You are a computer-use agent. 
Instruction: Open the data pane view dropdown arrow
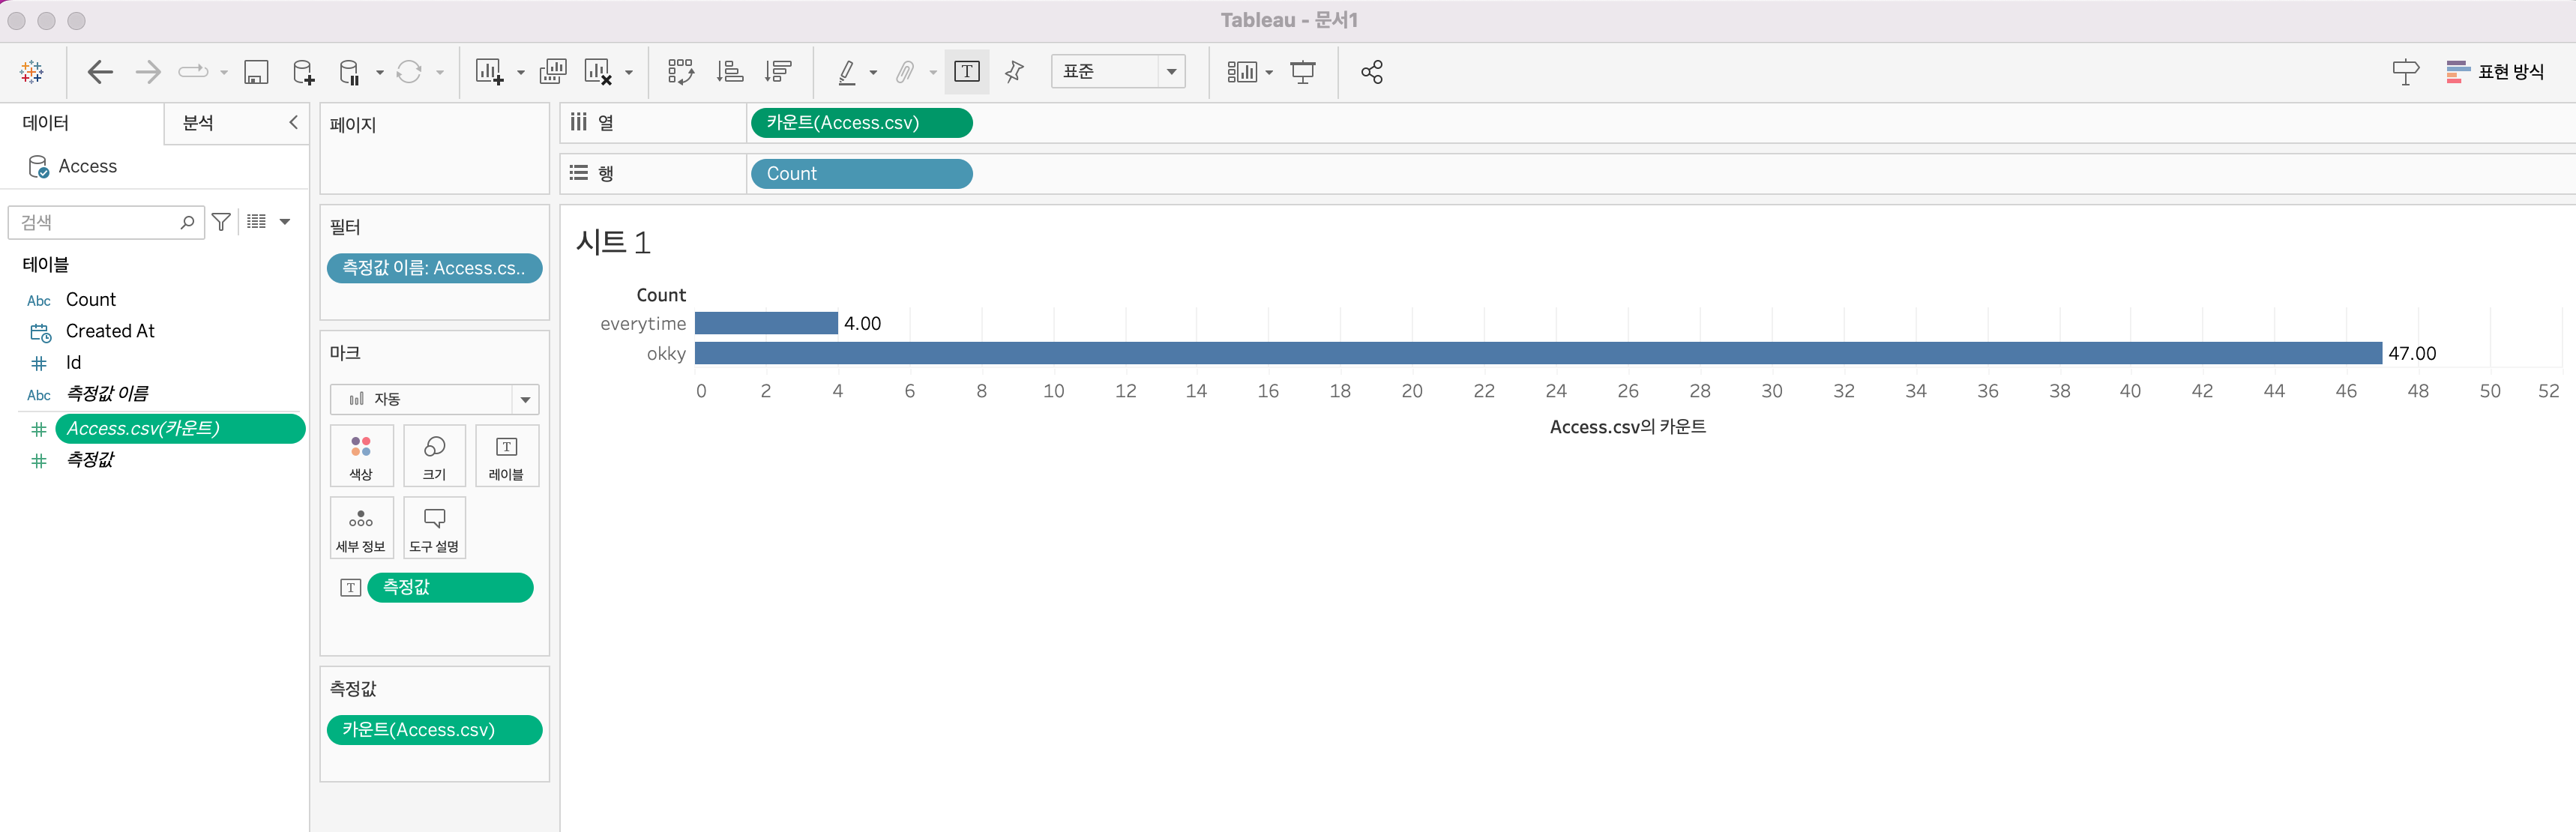pyautogui.click(x=285, y=222)
